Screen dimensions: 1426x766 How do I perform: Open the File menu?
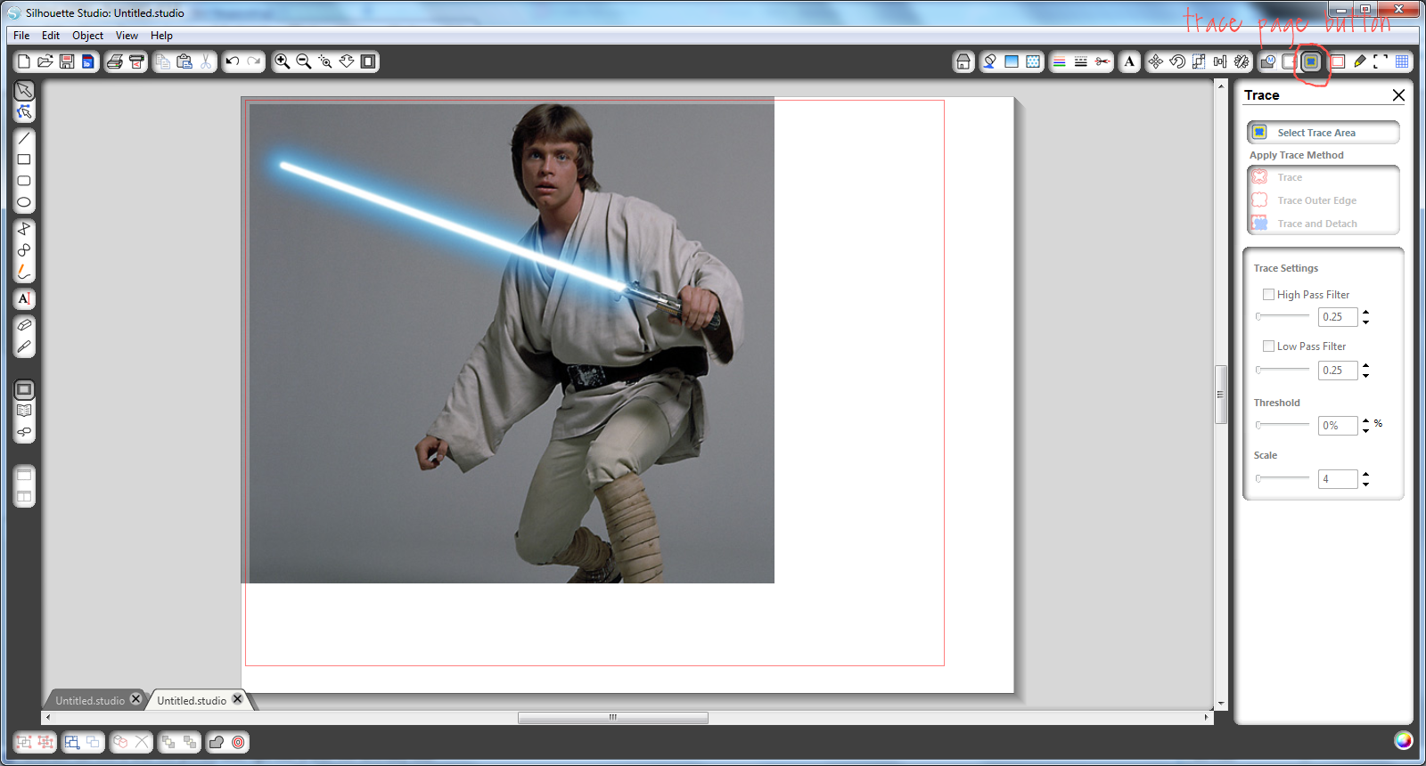[21, 36]
